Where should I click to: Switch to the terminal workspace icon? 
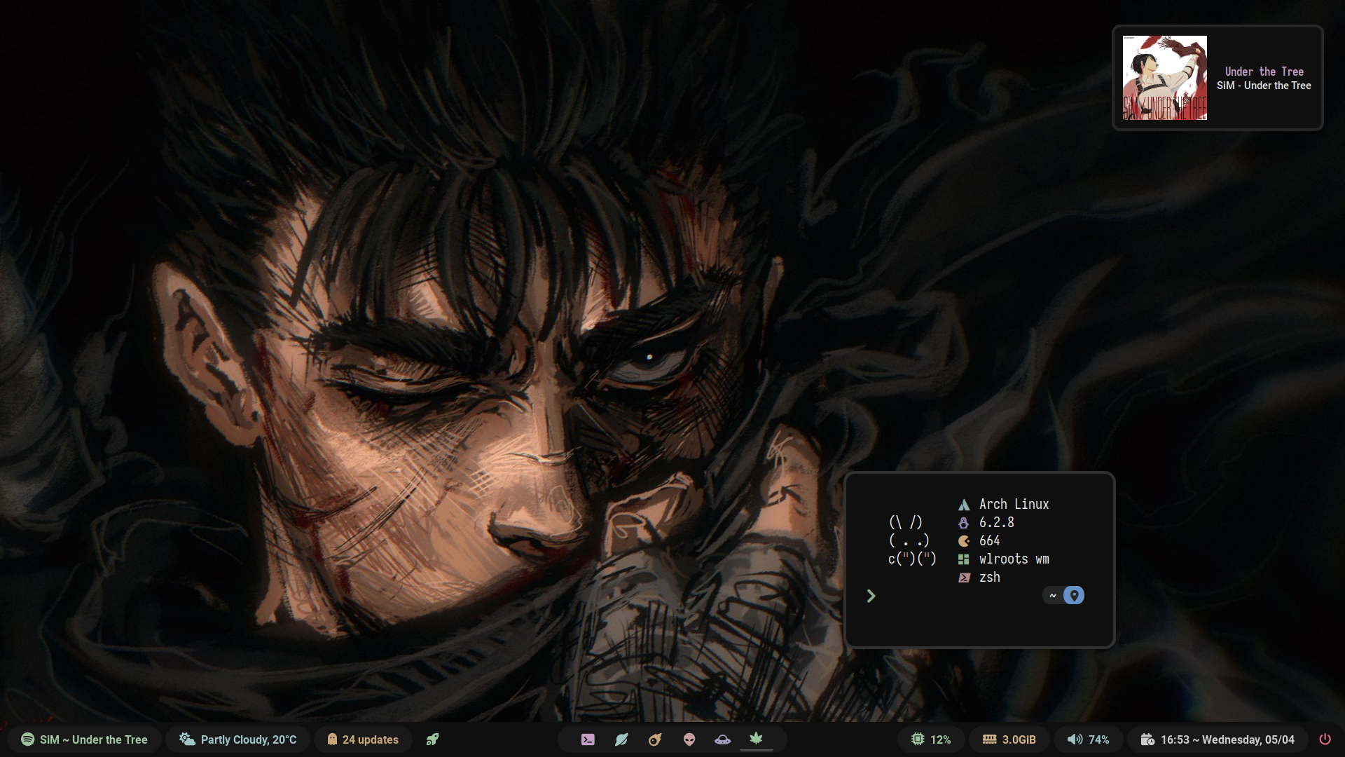(588, 739)
